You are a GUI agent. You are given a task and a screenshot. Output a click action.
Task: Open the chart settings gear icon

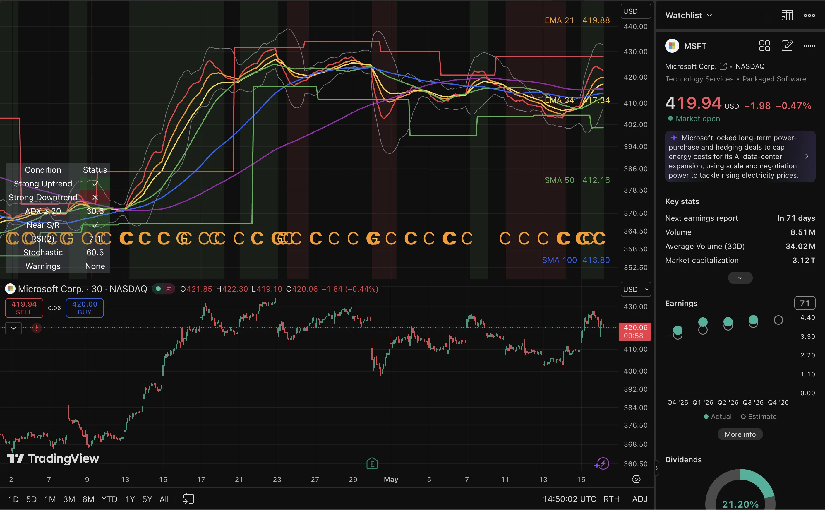(x=636, y=479)
